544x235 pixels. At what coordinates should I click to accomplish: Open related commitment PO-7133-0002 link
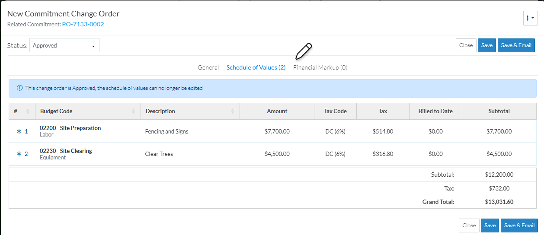[x=83, y=24]
